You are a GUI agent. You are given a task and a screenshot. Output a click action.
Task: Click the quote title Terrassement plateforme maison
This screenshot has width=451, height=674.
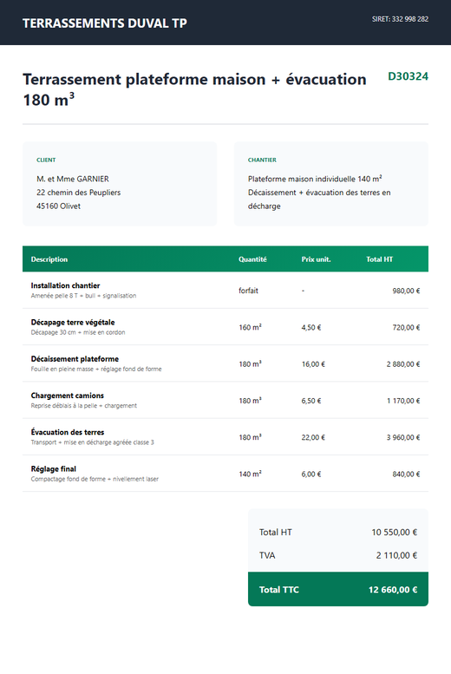click(x=194, y=89)
